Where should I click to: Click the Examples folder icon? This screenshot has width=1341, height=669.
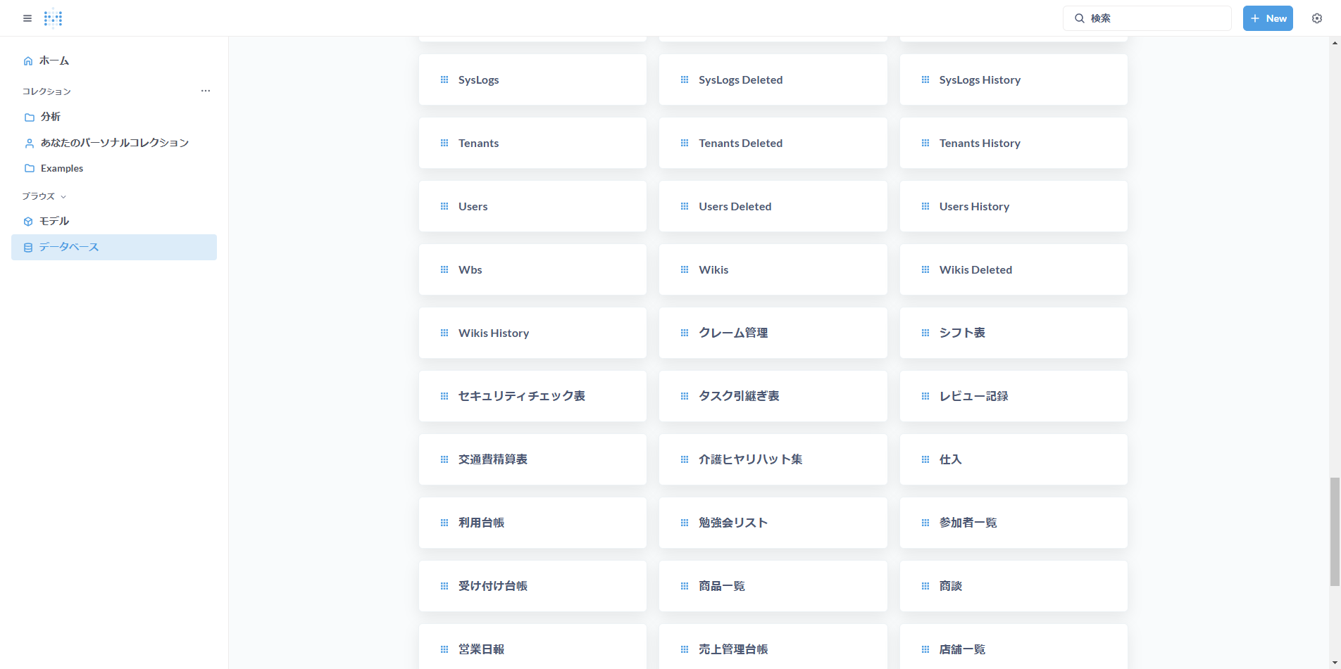(x=30, y=169)
